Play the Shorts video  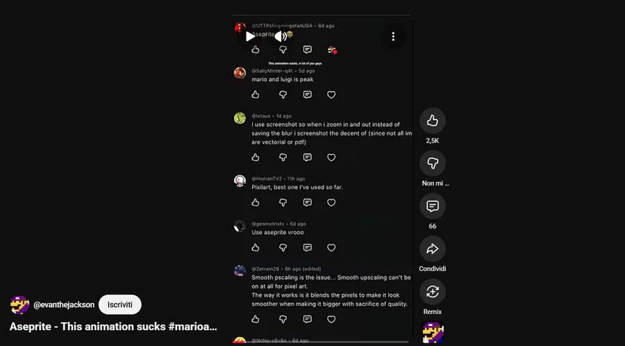point(250,36)
